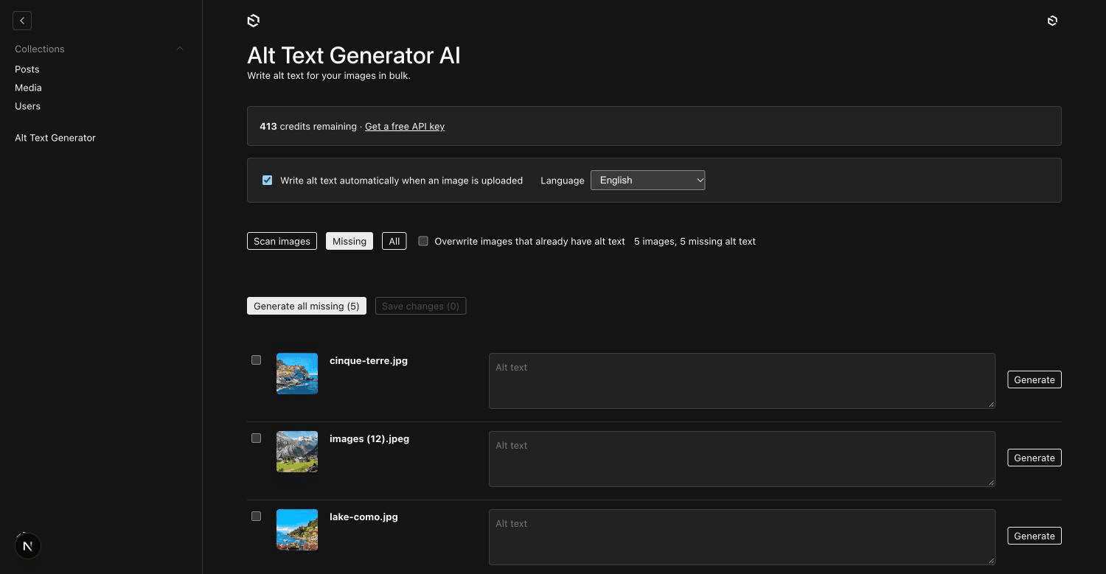Viewport: 1106px width, 574px height.
Task: Click the Alt Text Generator AI heading
Action: (x=353, y=55)
